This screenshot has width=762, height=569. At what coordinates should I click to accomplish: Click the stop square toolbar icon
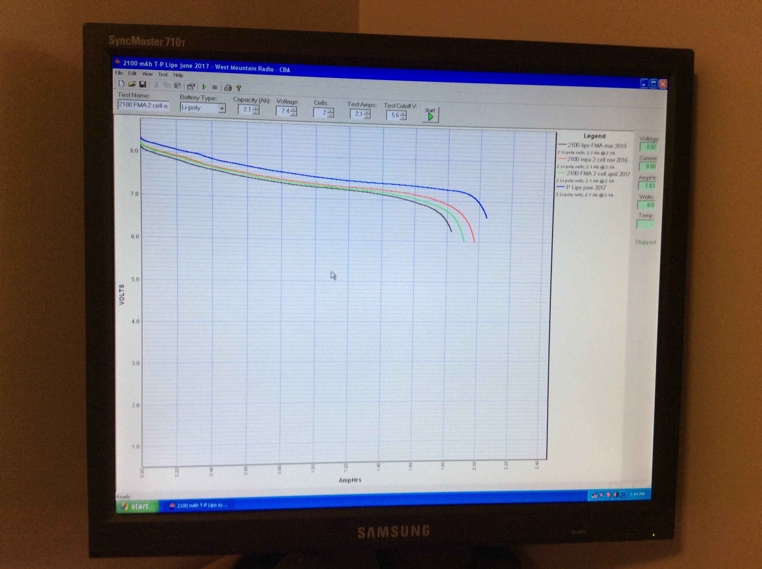[215, 88]
